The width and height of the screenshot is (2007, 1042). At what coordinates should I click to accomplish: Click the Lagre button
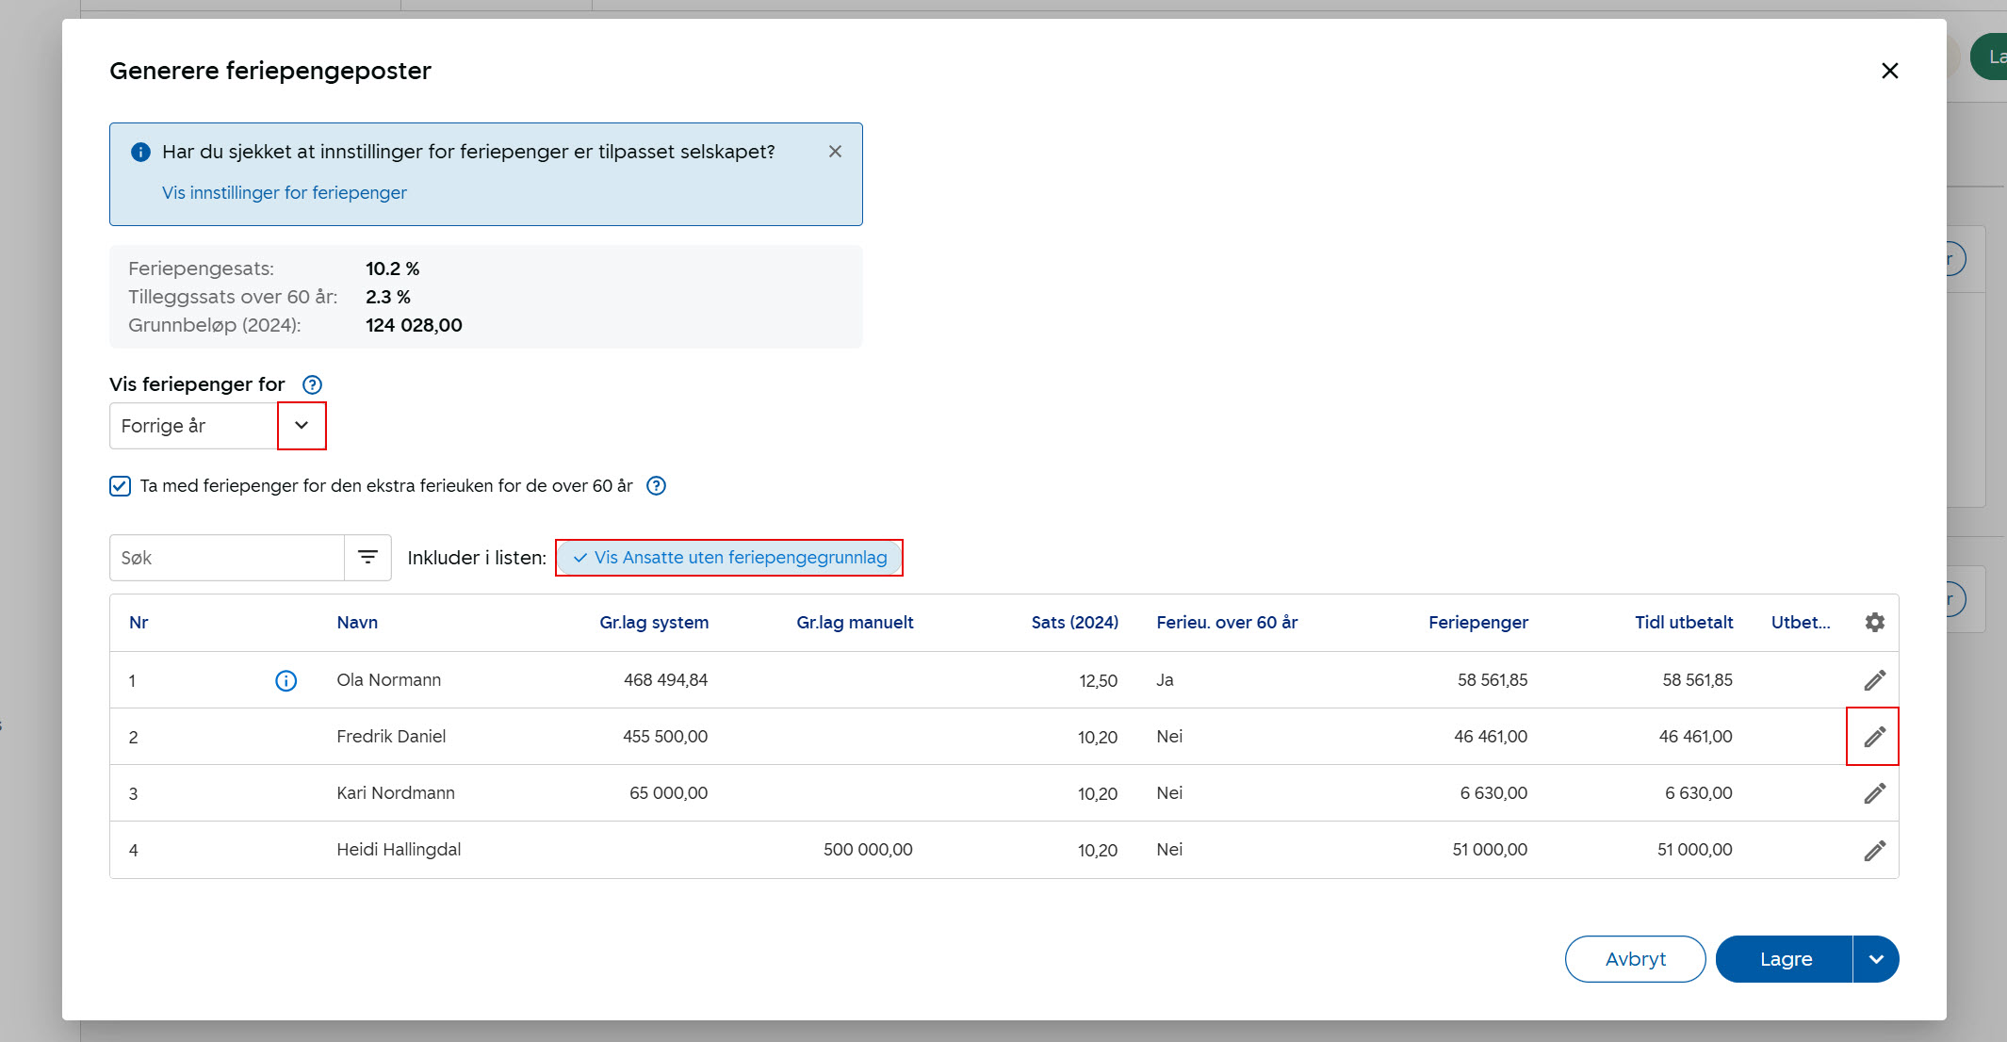1785,959
